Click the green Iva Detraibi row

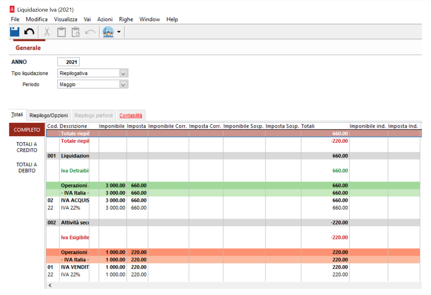pos(233,171)
